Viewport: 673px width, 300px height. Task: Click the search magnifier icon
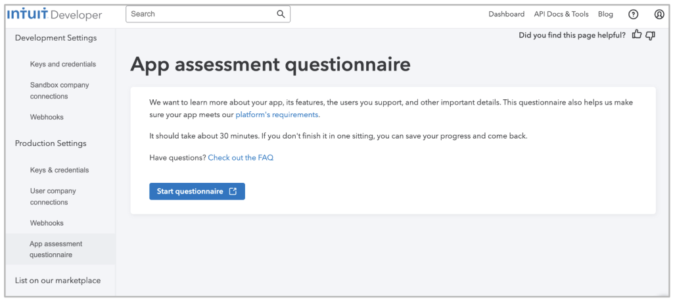pos(281,14)
